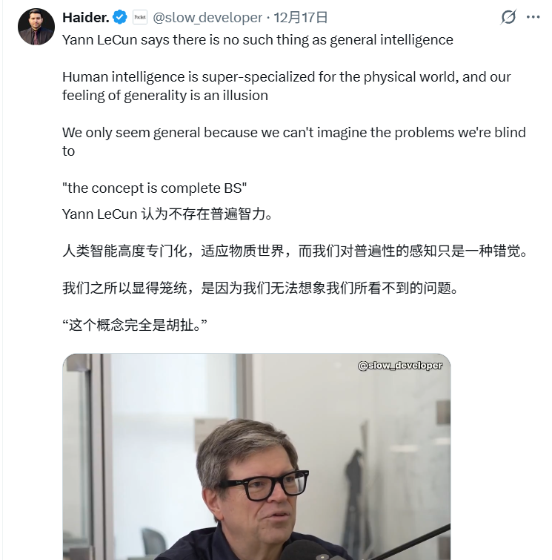Click the paragraph starting 'We only seem general'
Image resolution: width=552 pixels, height=560 pixels.
pyautogui.click(x=294, y=142)
